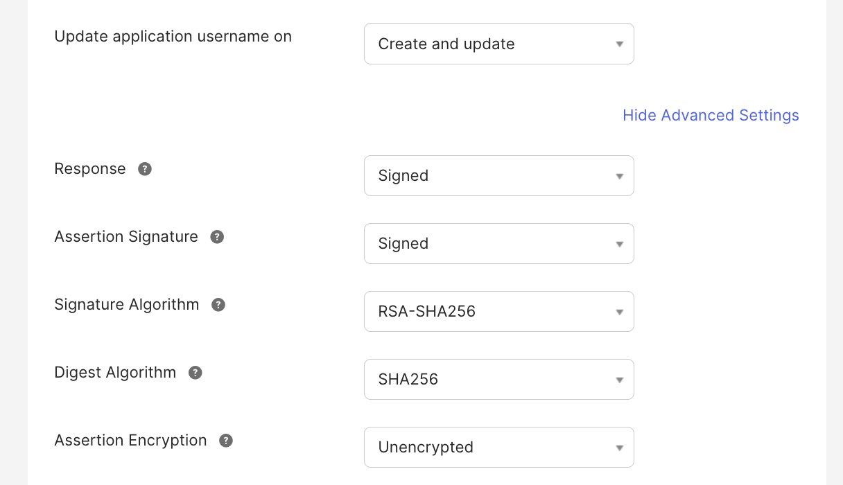The image size is (843, 485).
Task: Open the Update application username on dropdown
Action: (498, 43)
